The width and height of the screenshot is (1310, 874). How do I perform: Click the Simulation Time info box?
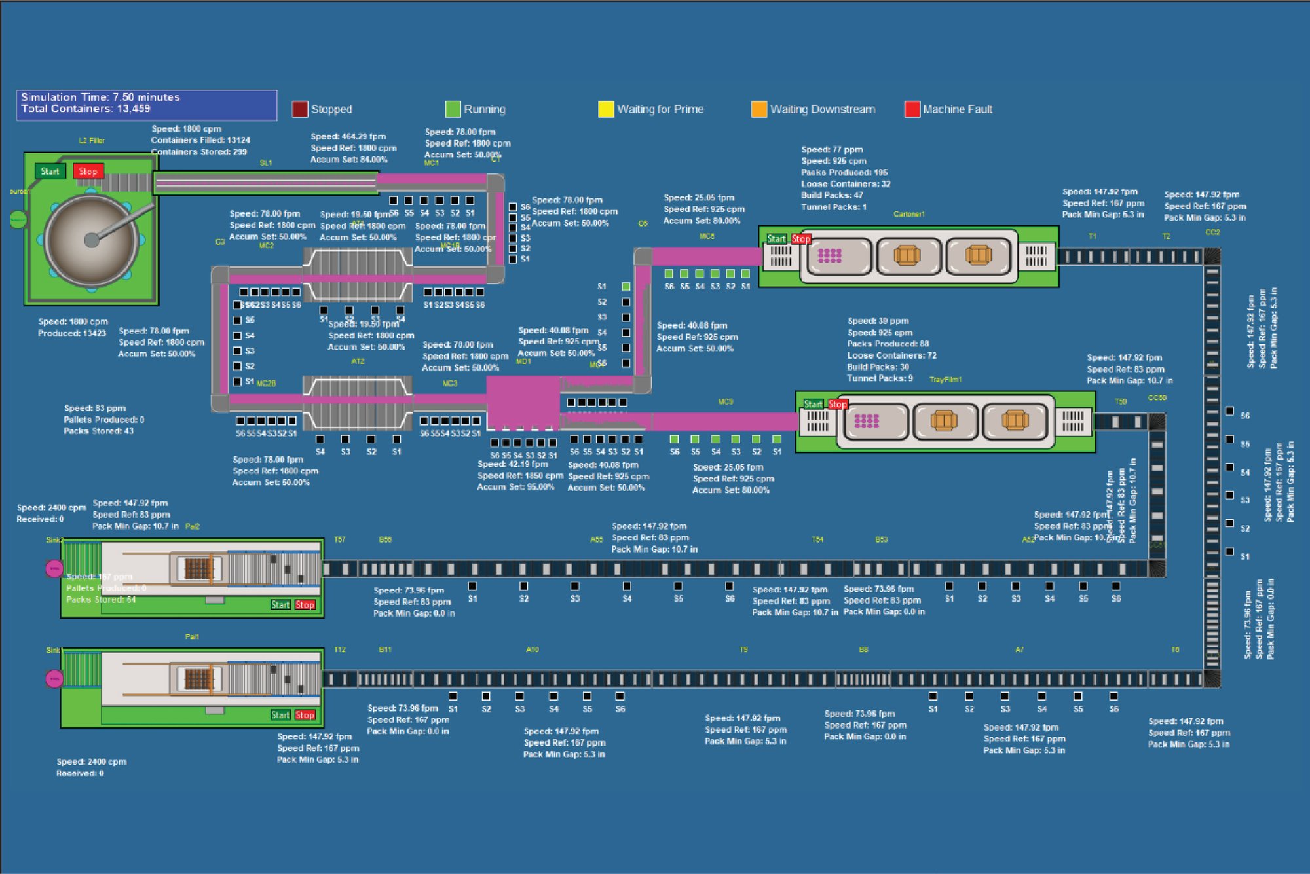click(147, 105)
